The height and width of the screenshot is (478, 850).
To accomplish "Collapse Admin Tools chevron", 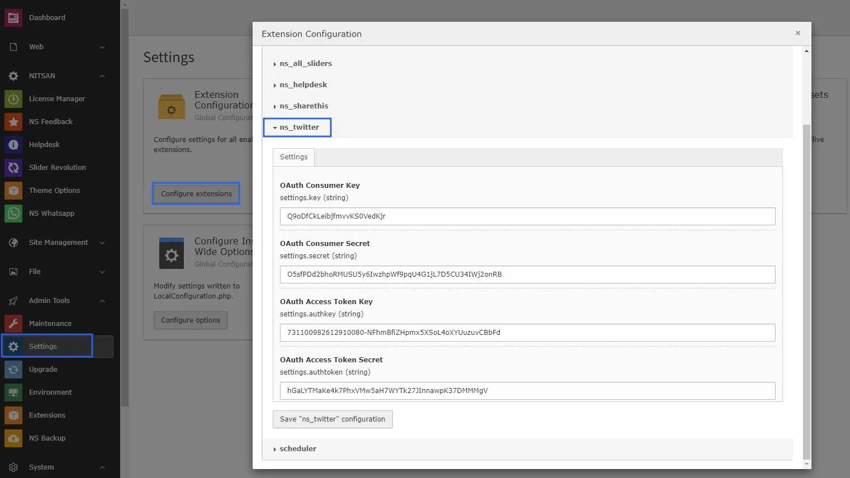I will pyautogui.click(x=102, y=301).
